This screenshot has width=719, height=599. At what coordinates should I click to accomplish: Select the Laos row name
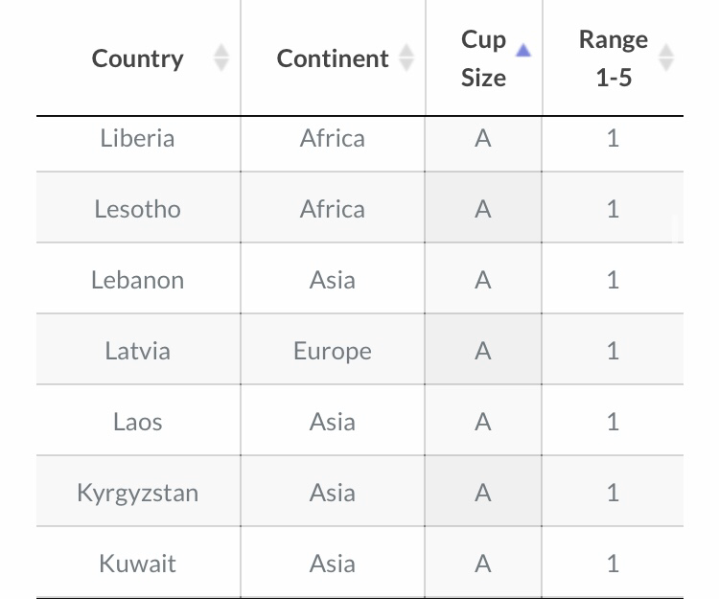(x=137, y=422)
